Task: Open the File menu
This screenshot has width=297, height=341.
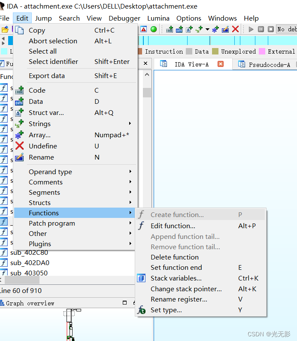Action: tap(4, 18)
